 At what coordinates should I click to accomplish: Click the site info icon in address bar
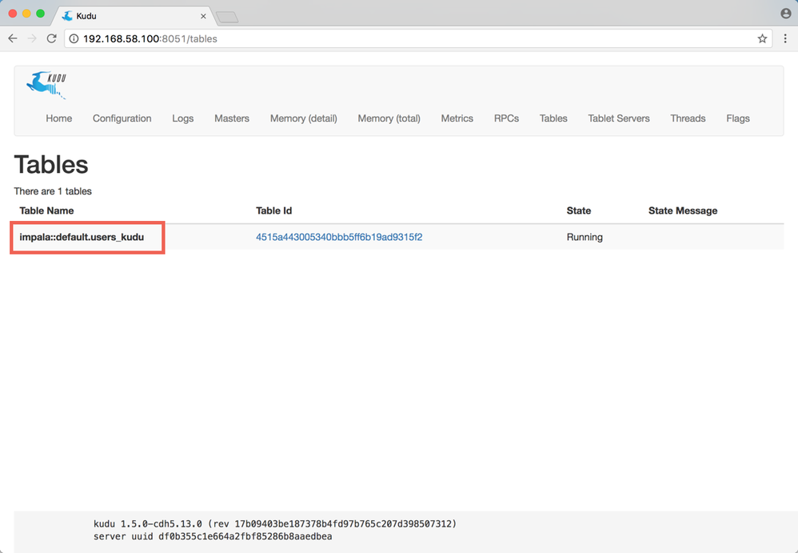tap(74, 38)
